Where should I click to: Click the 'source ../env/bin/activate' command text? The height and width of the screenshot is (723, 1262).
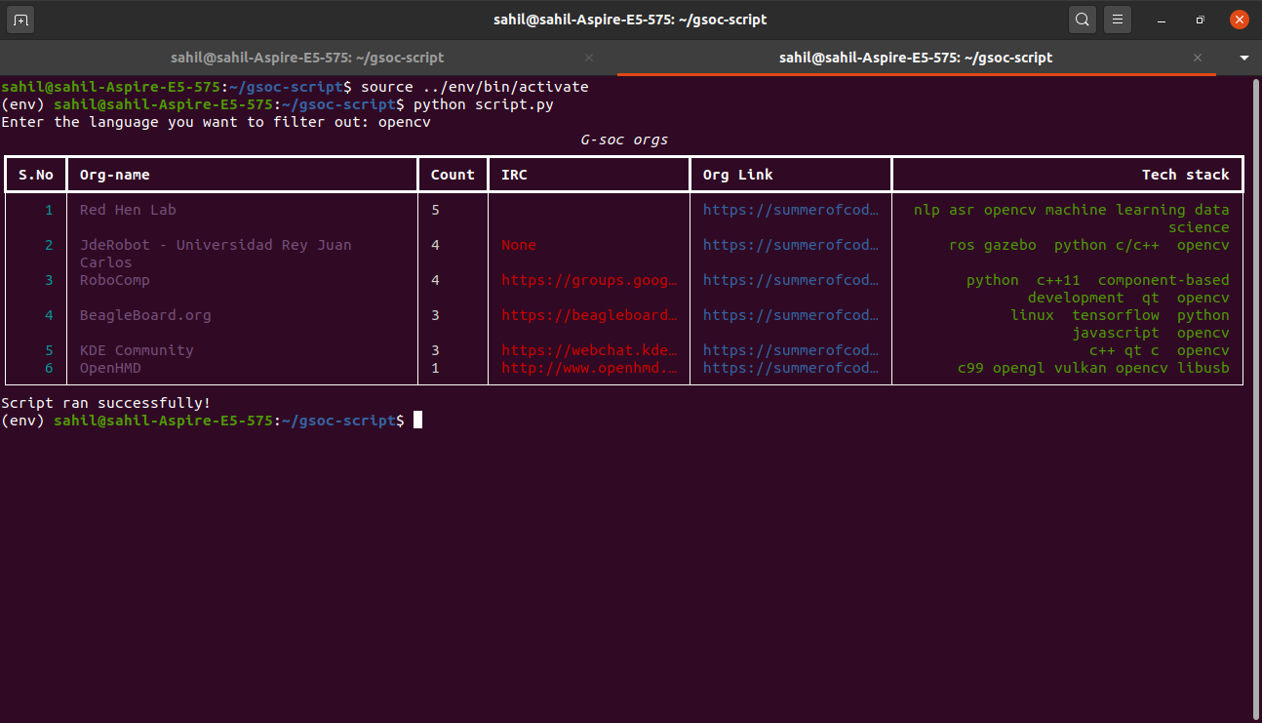tap(475, 87)
